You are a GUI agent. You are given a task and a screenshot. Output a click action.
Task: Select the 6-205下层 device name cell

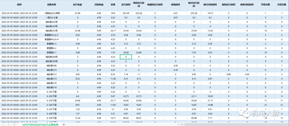[51, 100]
